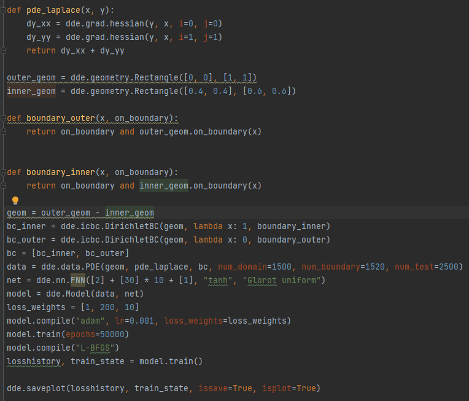
Task: Click the "Glorot uniform" initializer string
Action: click(x=281, y=281)
